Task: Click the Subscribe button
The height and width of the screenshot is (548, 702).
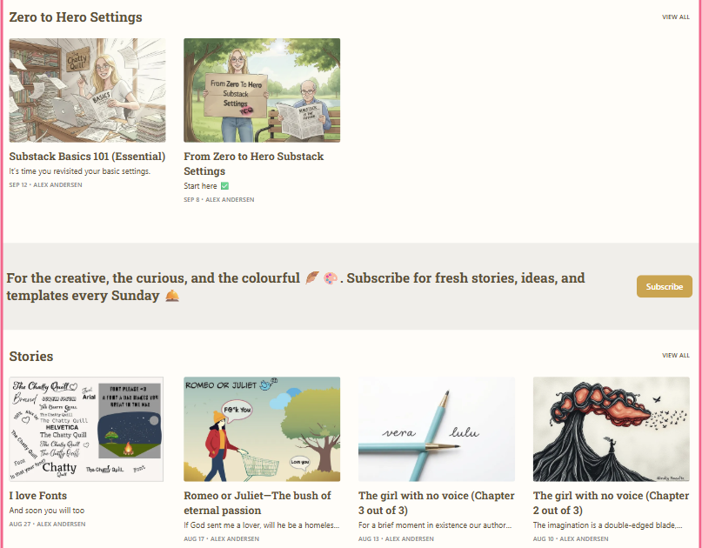Action: 665,286
